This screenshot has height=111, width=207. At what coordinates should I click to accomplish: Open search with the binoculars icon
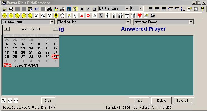coord(50,9)
